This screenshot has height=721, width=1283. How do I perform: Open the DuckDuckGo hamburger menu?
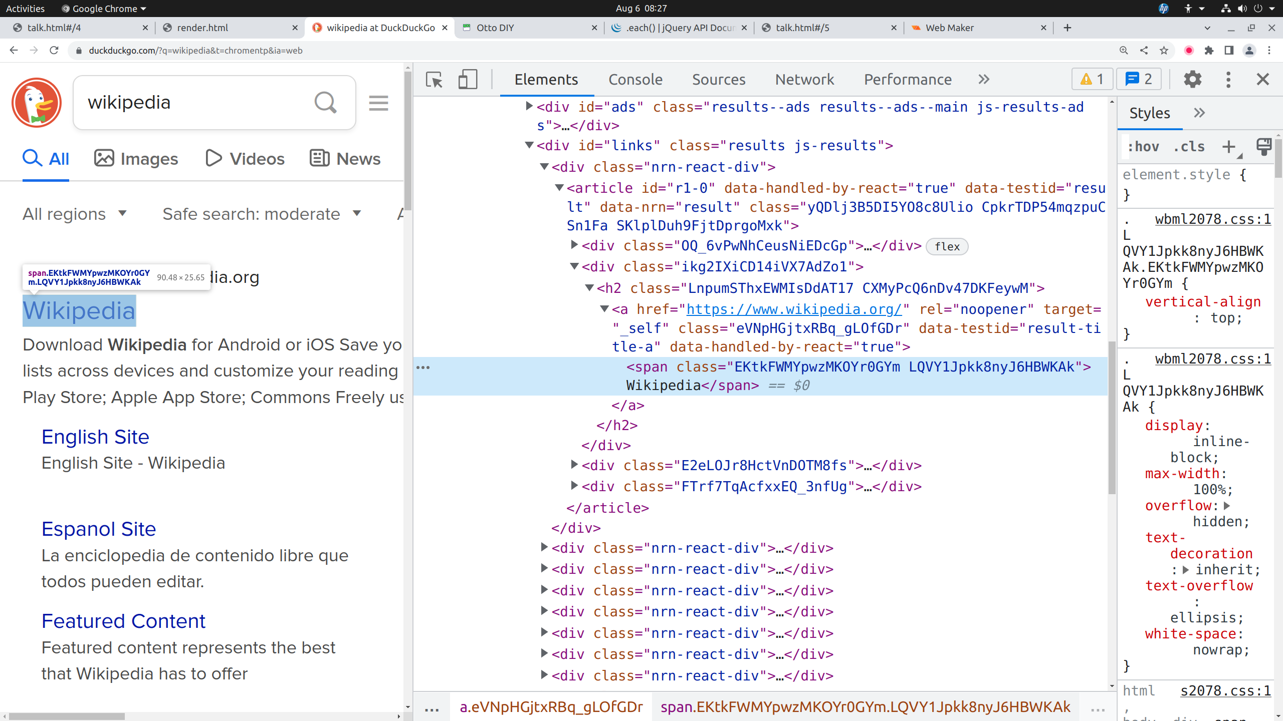click(x=378, y=103)
